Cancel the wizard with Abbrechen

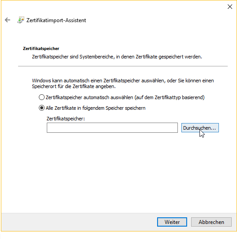211,222
